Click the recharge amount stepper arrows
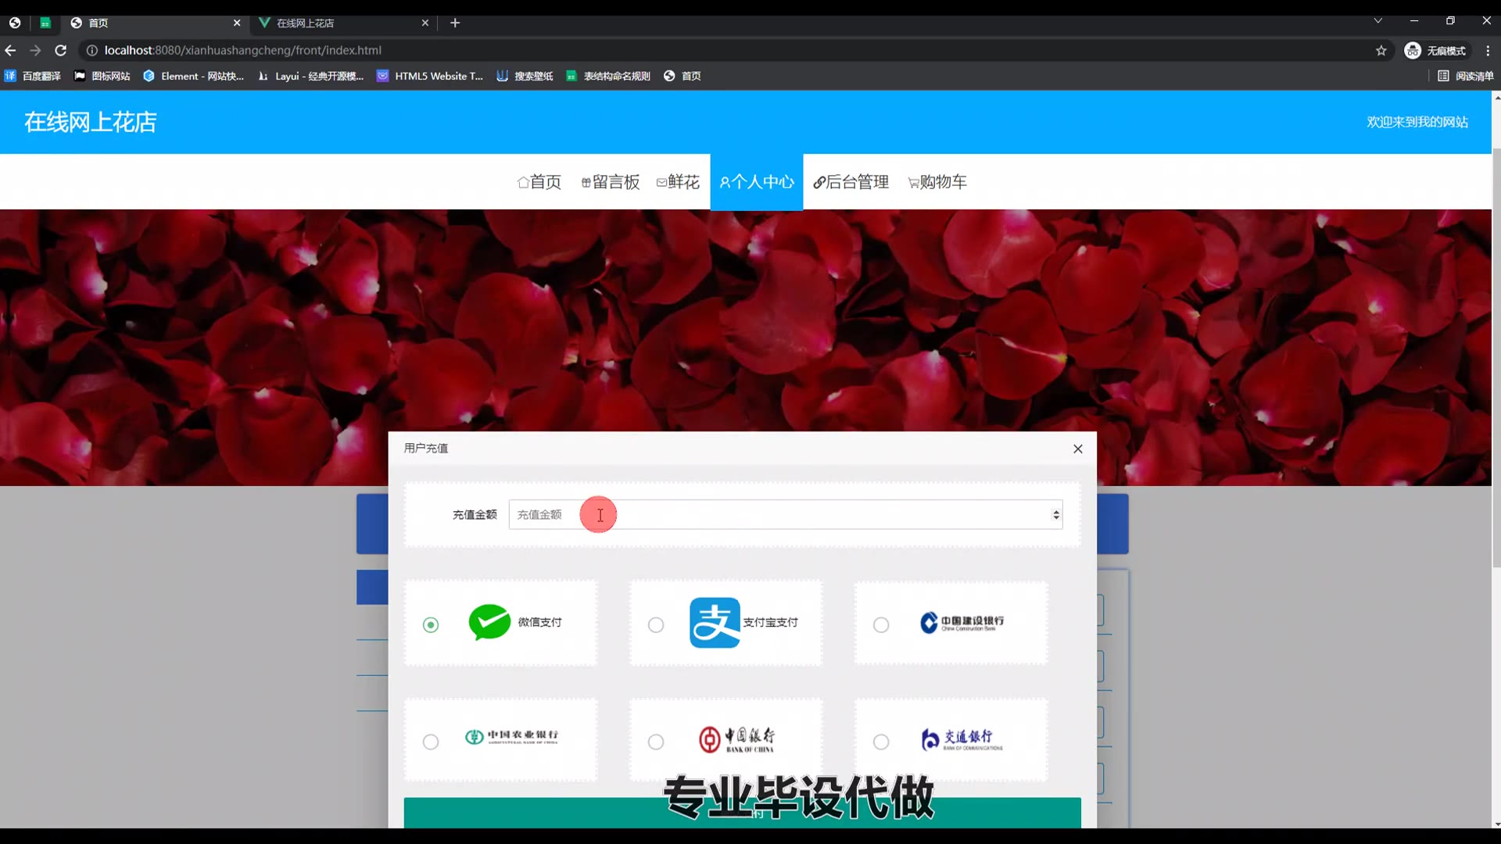This screenshot has height=844, width=1501. (1056, 515)
